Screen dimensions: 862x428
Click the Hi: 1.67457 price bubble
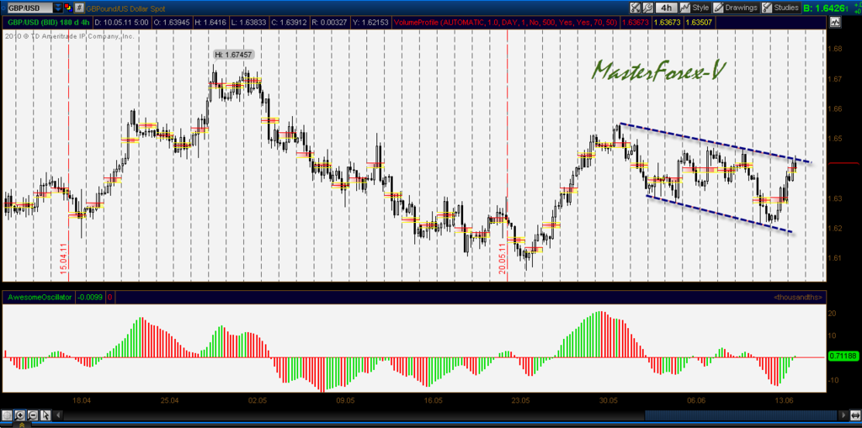234,55
